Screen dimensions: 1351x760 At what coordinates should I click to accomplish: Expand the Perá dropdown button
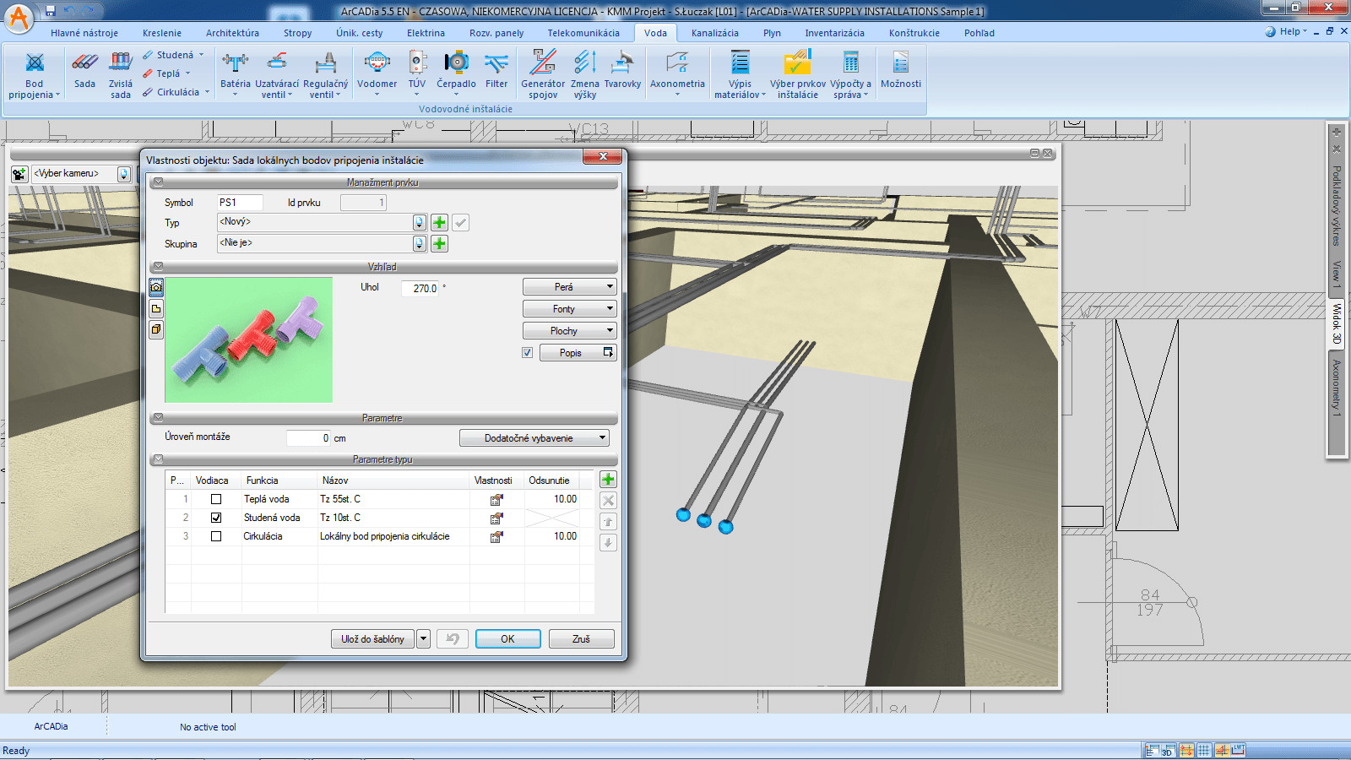coord(570,287)
